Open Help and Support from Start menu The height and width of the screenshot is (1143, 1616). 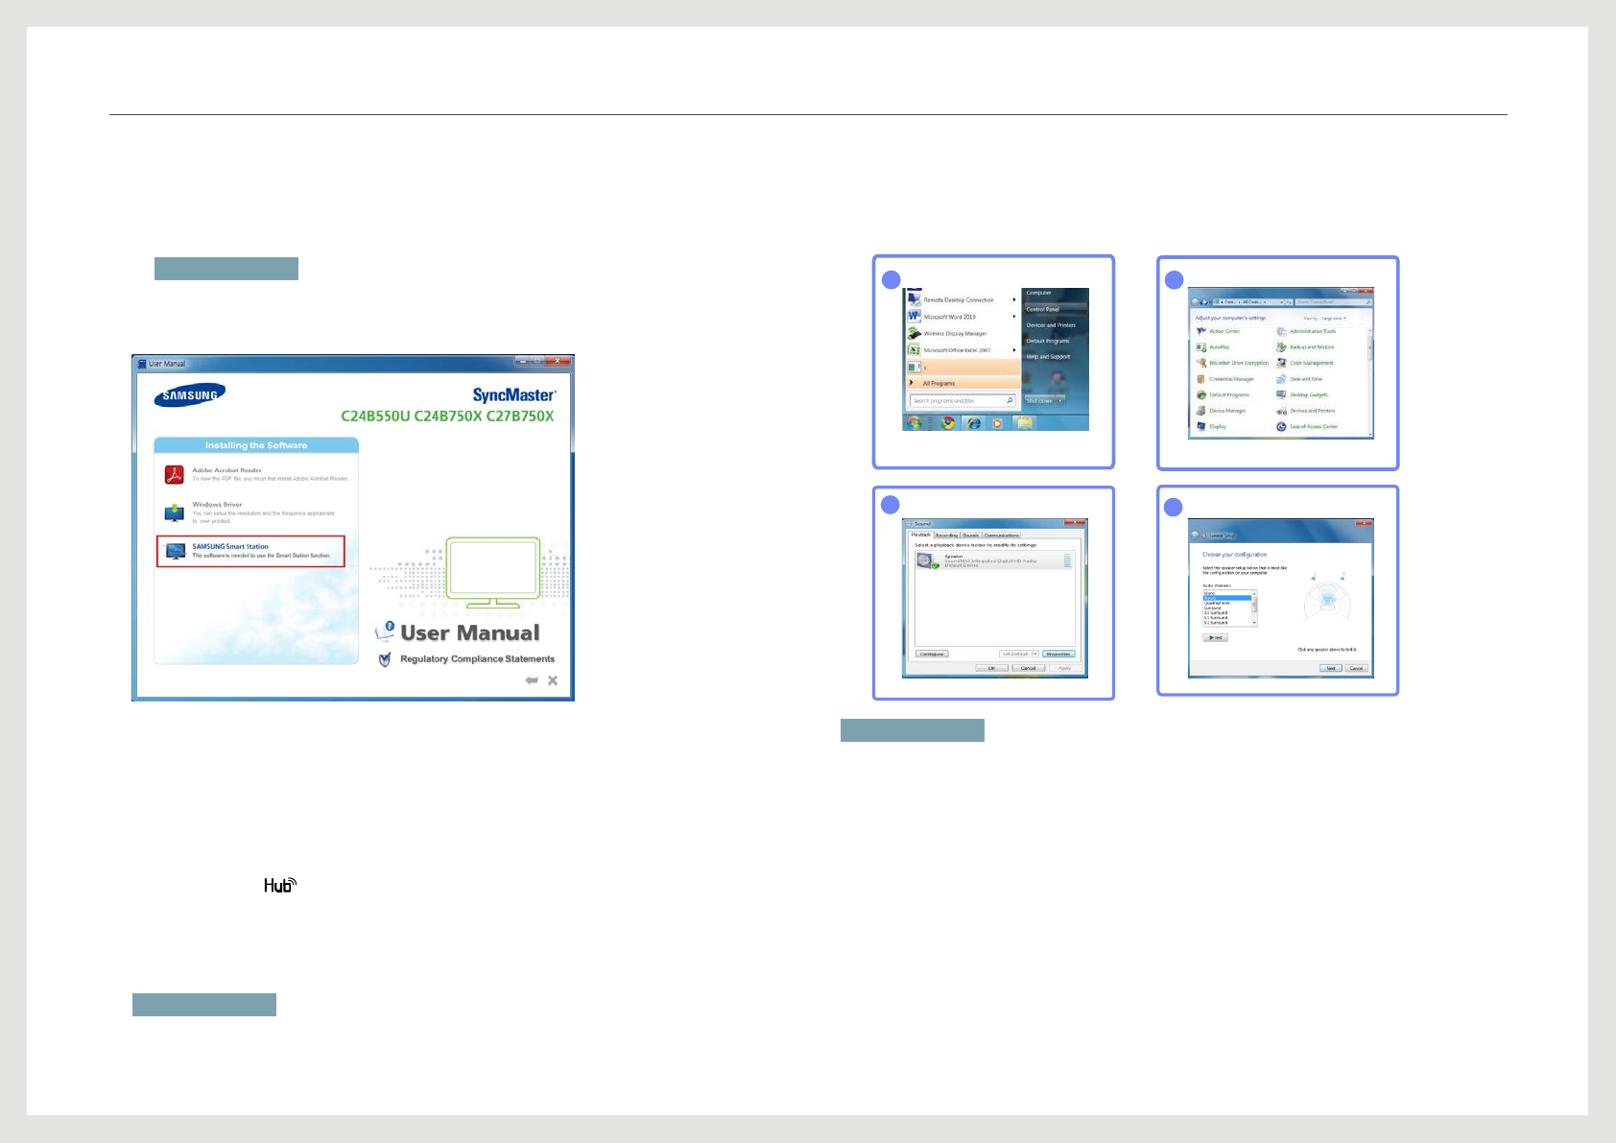pyautogui.click(x=1048, y=356)
